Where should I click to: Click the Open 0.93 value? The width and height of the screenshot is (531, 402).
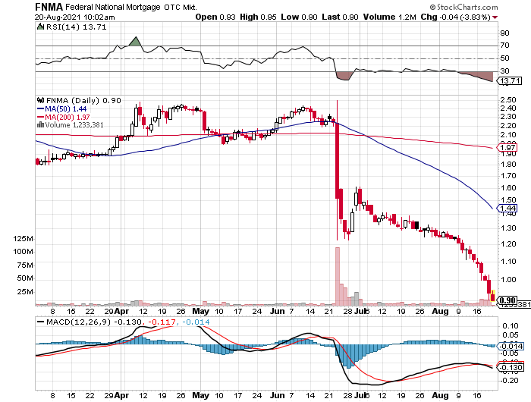click(x=215, y=17)
